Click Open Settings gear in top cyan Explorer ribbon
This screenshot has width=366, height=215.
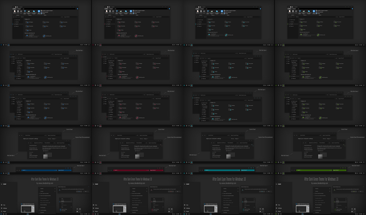222,11
